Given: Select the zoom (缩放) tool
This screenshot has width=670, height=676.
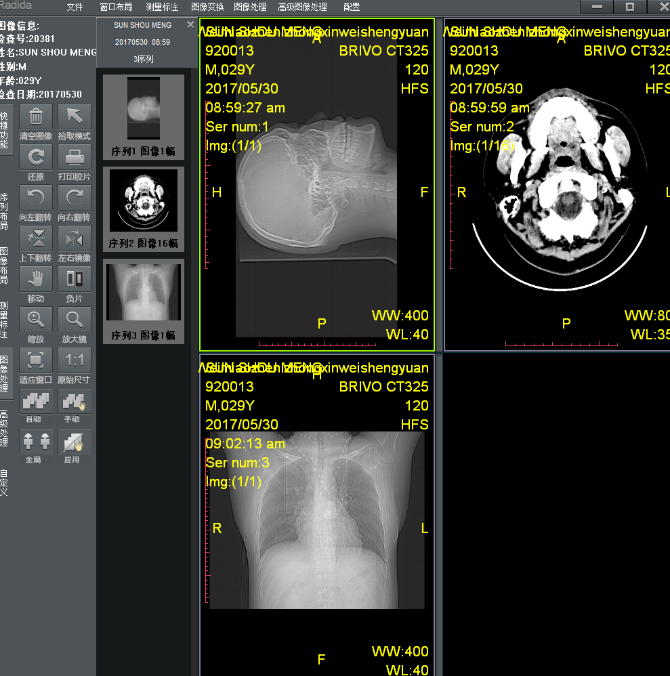Looking at the screenshot, I should (36, 319).
